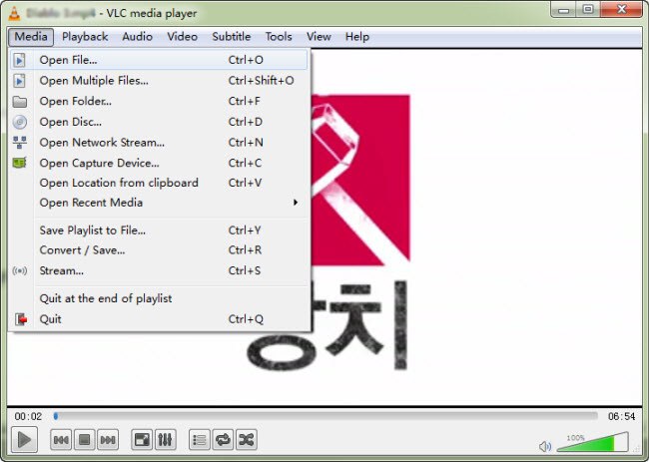Stop playback with the stop button
Screen dimensions: 649x462
[x=85, y=440]
